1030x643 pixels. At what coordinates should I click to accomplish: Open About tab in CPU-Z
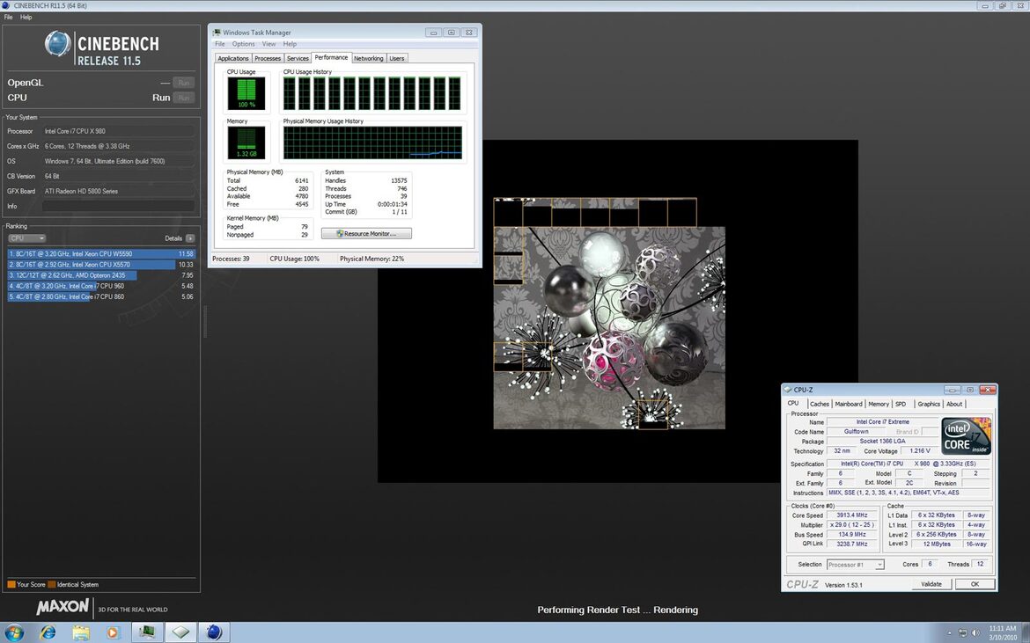pos(954,404)
